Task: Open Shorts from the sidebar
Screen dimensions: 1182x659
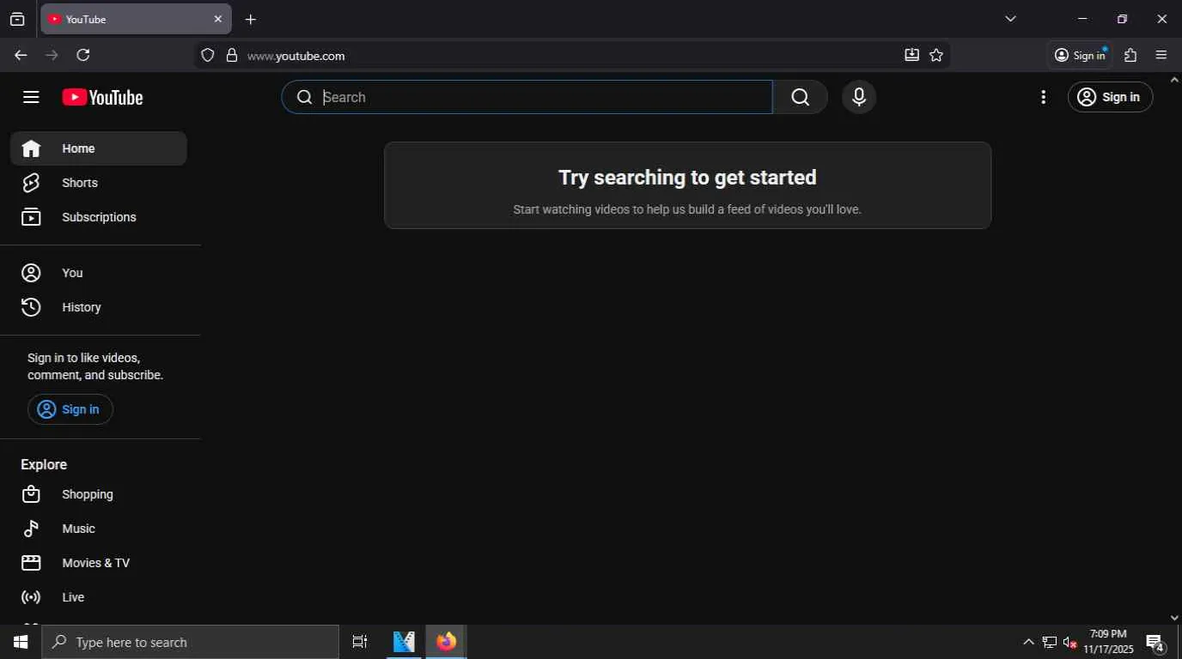Action: [x=99, y=183]
